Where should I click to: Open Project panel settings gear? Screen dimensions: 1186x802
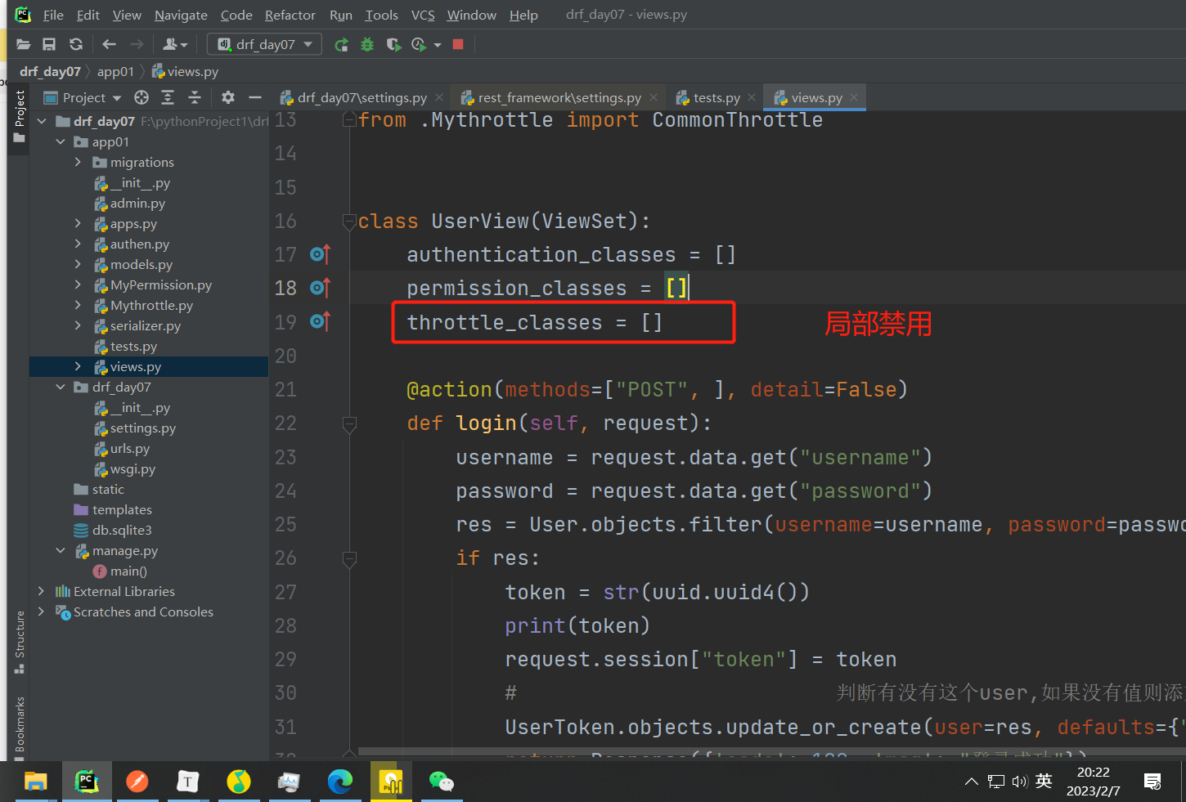pos(228,97)
